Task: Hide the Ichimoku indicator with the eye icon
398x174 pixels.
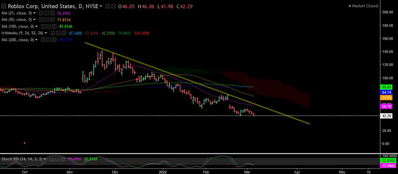Action: pos(53,33)
